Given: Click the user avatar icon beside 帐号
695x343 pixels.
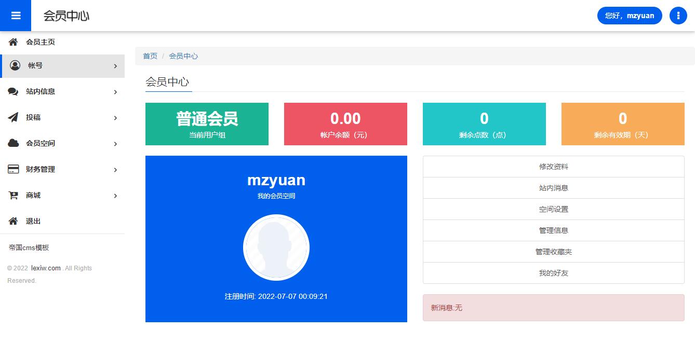Looking at the screenshot, I should pos(15,65).
